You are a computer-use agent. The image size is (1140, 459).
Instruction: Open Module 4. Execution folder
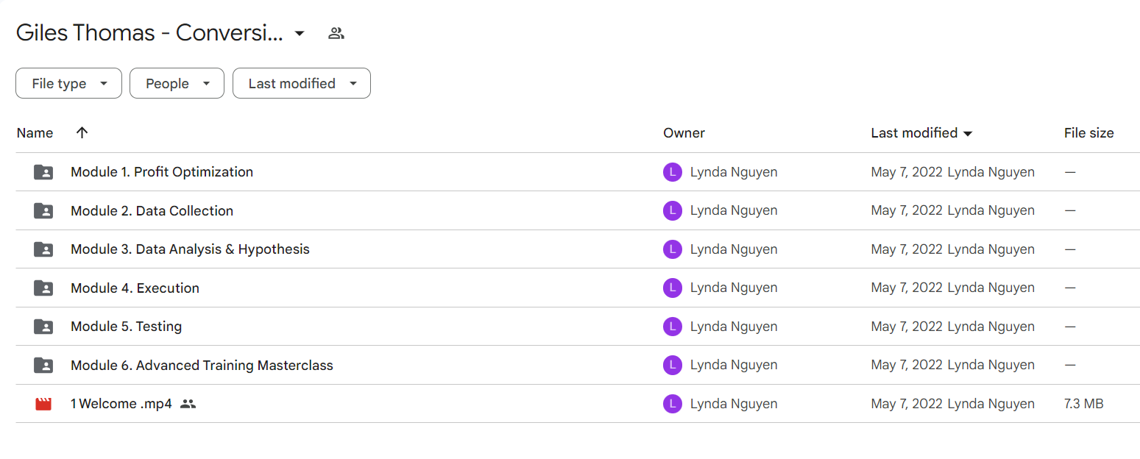[135, 288]
